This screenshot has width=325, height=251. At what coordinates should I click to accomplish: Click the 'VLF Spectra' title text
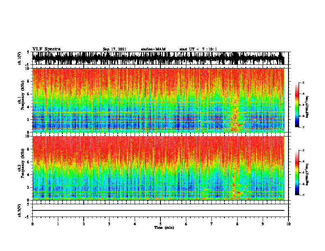tap(46, 49)
